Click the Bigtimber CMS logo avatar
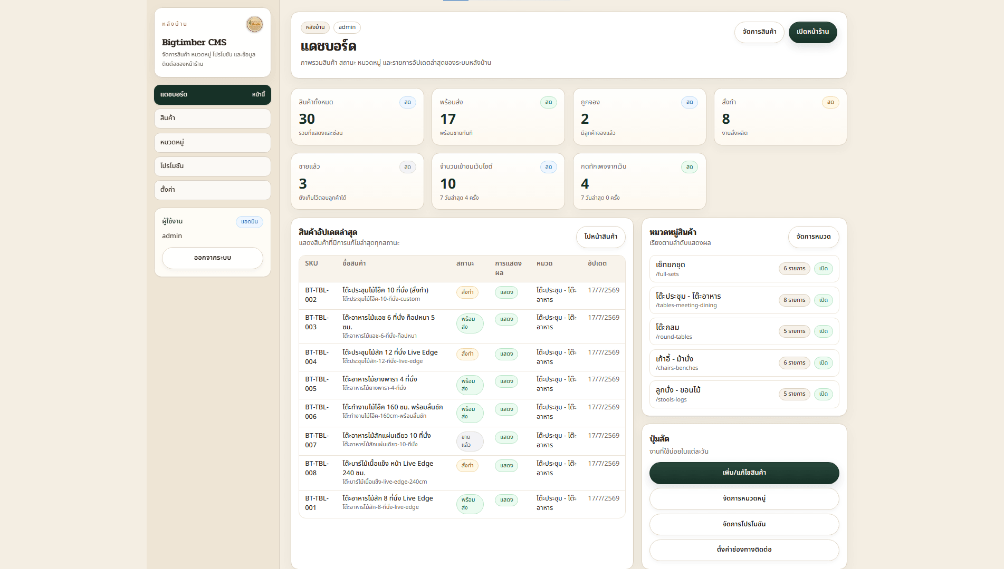The height and width of the screenshot is (569, 1004). [254, 24]
